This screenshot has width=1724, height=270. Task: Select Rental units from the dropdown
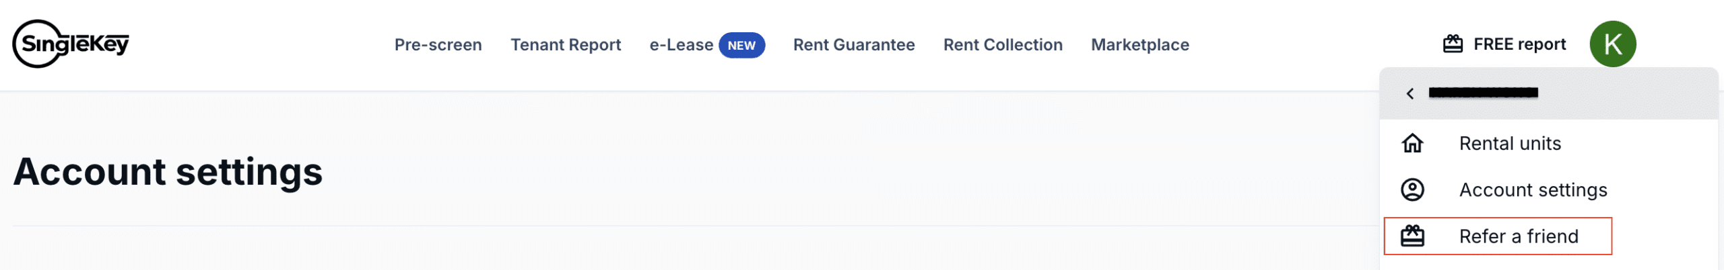[1510, 144]
